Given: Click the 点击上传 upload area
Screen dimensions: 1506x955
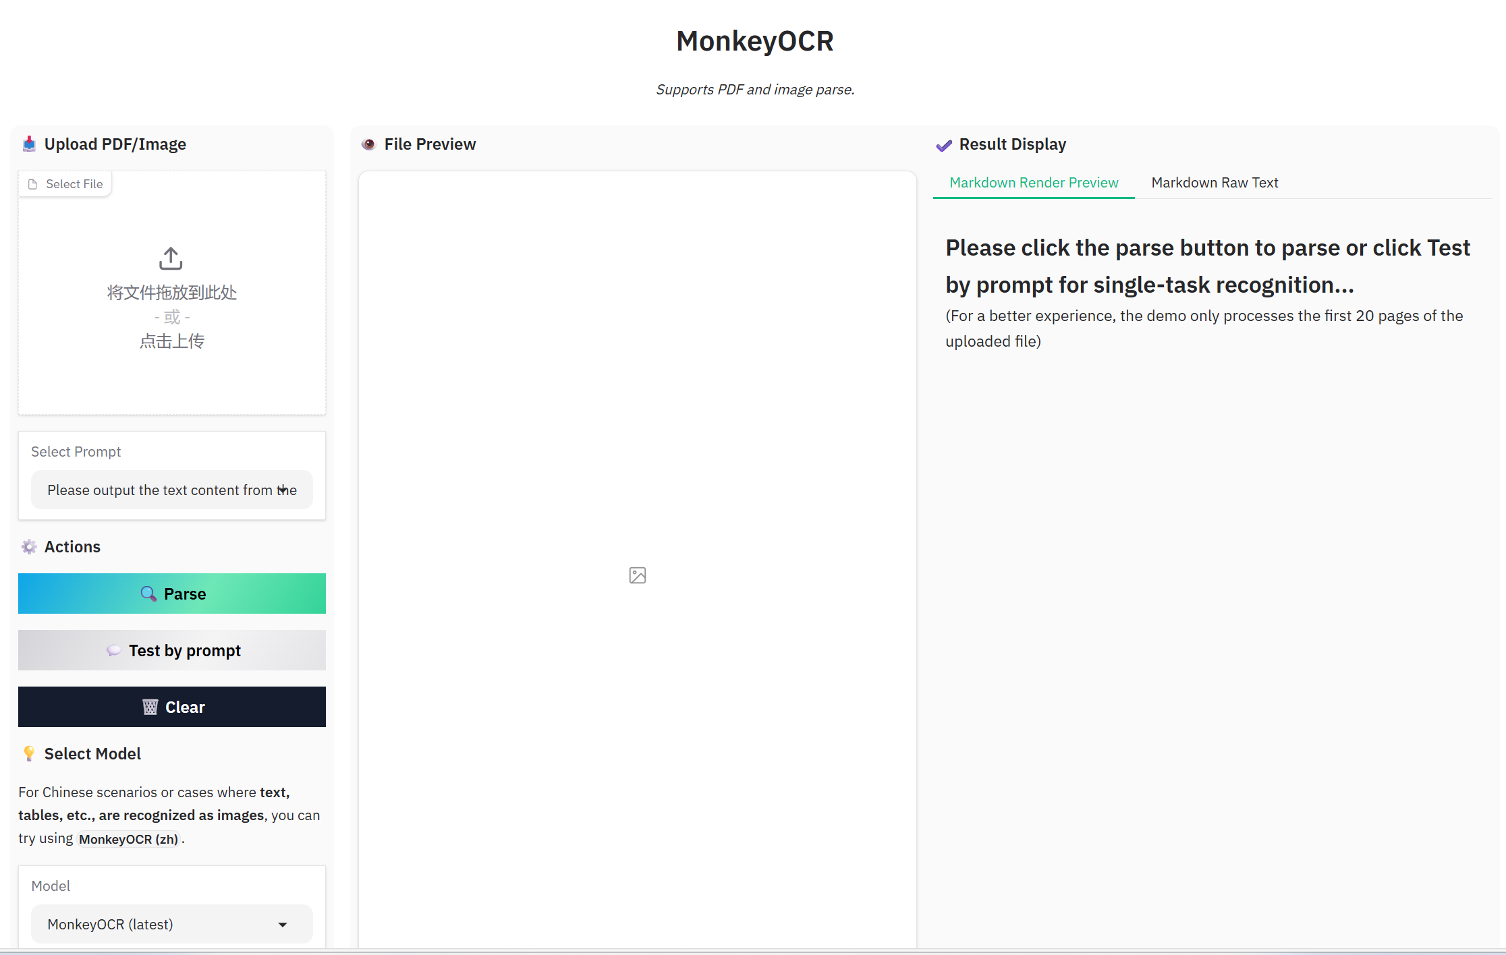Looking at the screenshot, I should [x=171, y=341].
